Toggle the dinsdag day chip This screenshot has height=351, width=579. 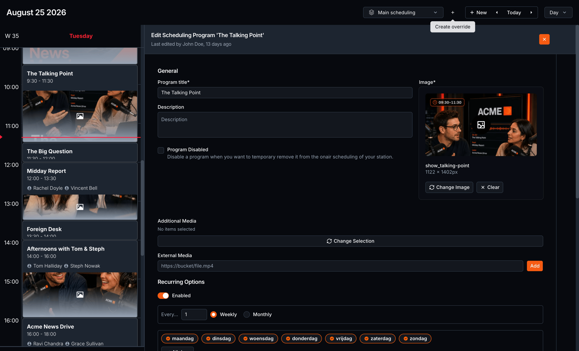tap(218, 339)
